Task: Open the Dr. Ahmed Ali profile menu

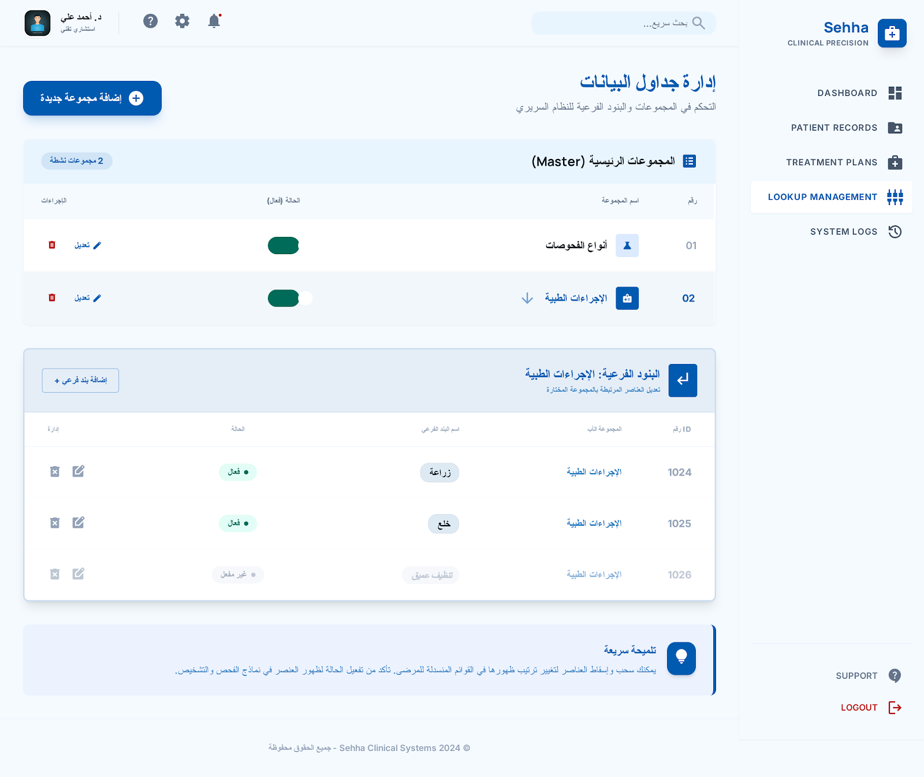Action: tap(64, 23)
